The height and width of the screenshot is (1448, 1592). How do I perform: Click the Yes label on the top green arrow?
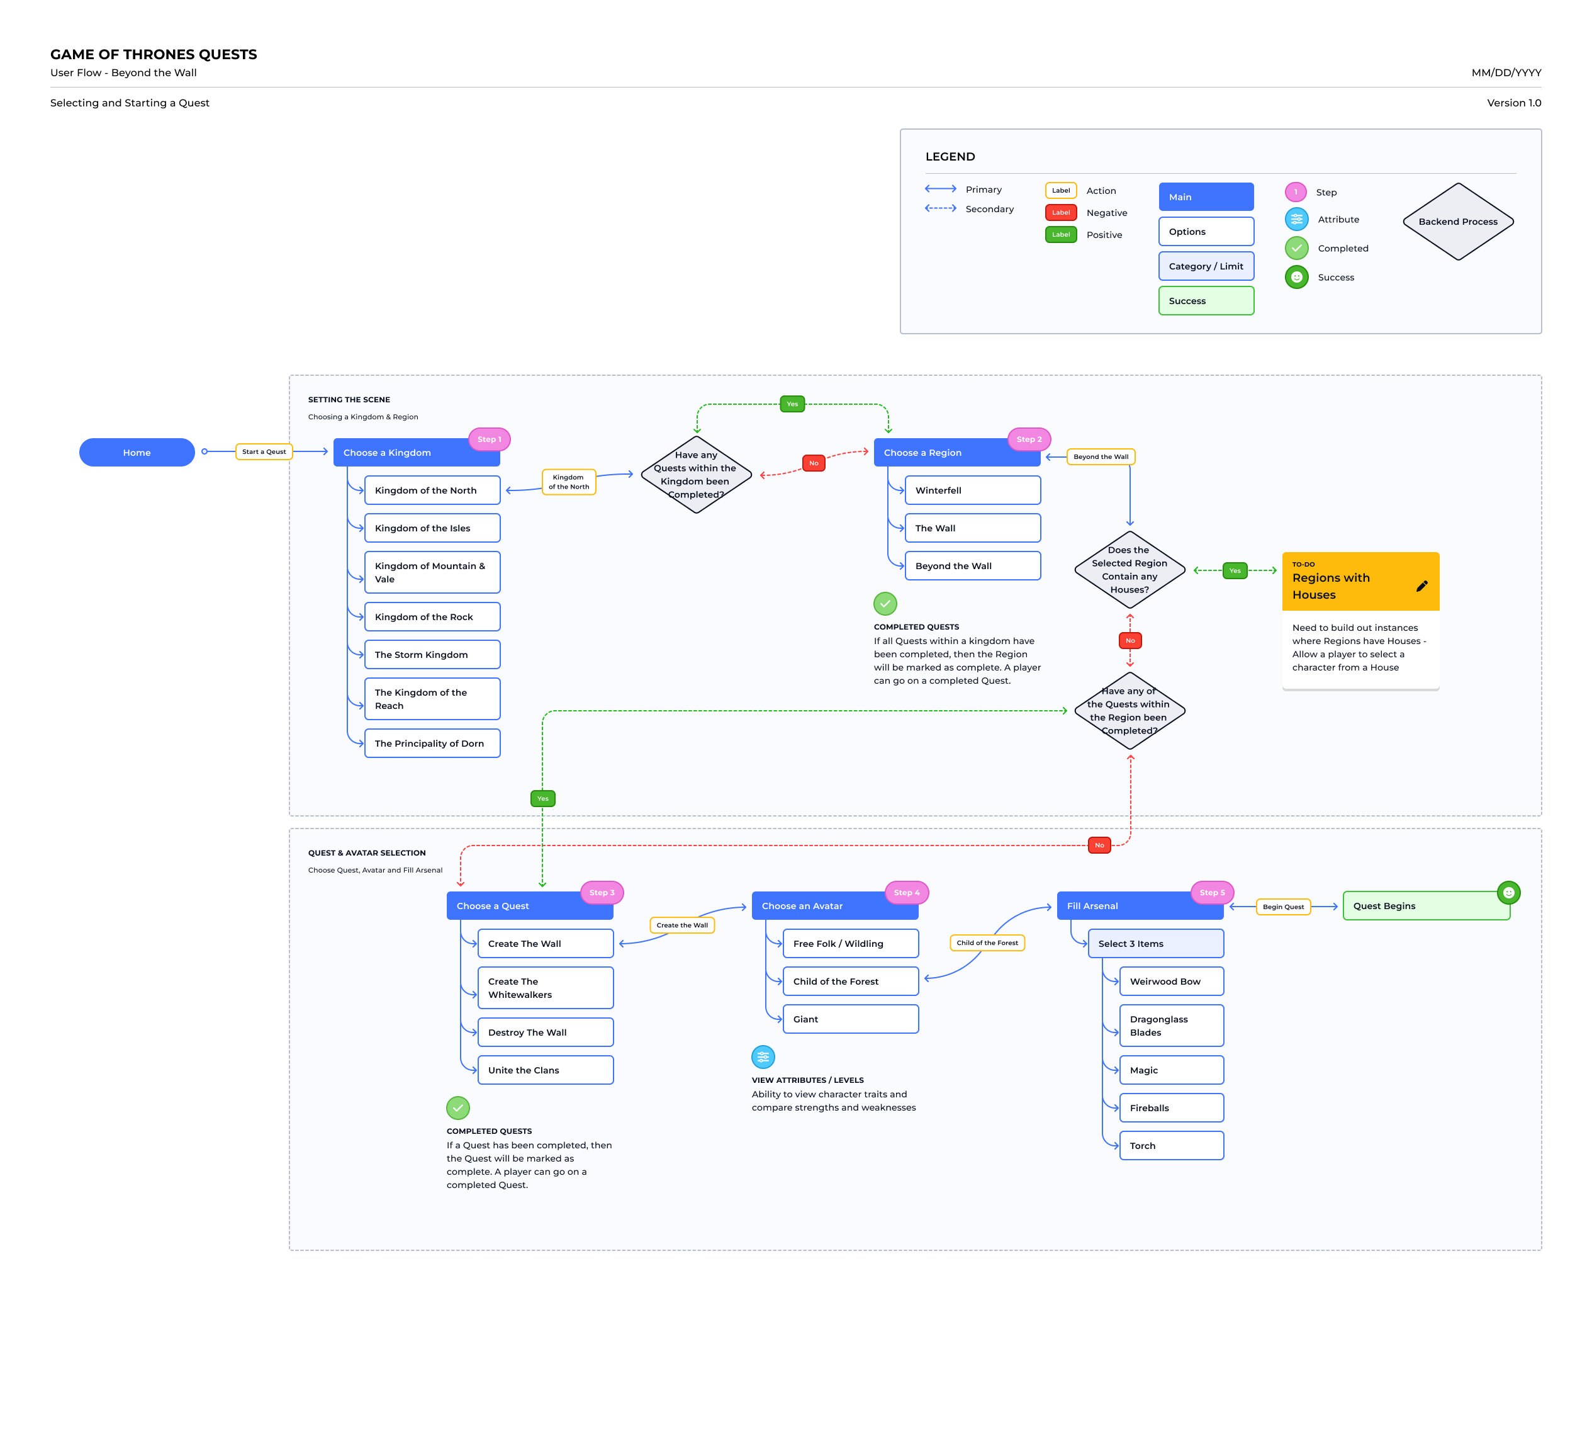[x=792, y=404]
